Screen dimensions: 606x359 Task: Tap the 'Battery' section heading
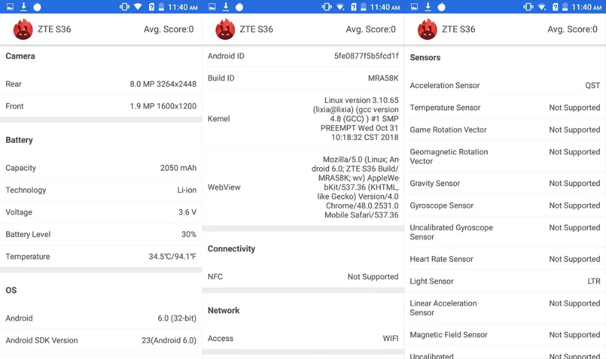(19, 140)
